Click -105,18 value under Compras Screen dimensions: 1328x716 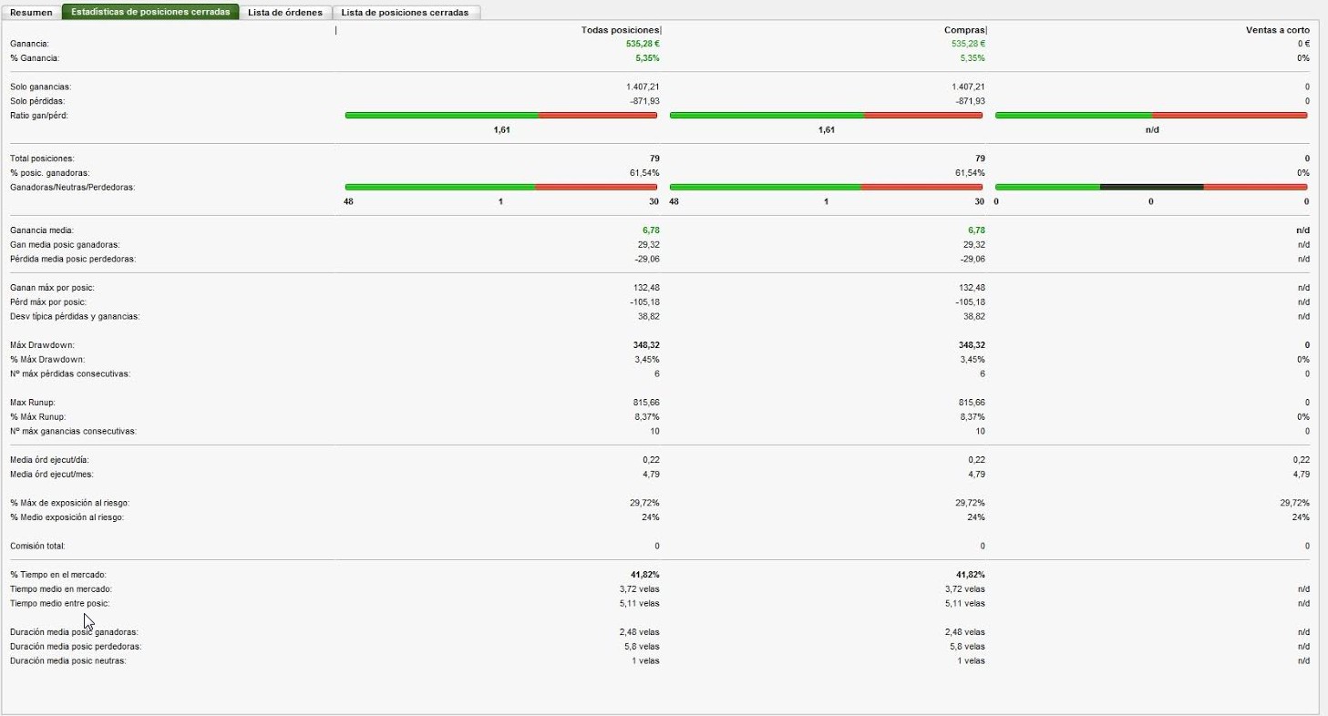click(970, 302)
